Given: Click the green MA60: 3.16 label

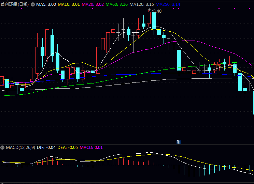Looking at the screenshot, I should (x=116, y=4).
